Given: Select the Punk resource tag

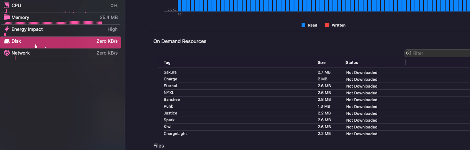Looking at the screenshot, I should 168,106.
